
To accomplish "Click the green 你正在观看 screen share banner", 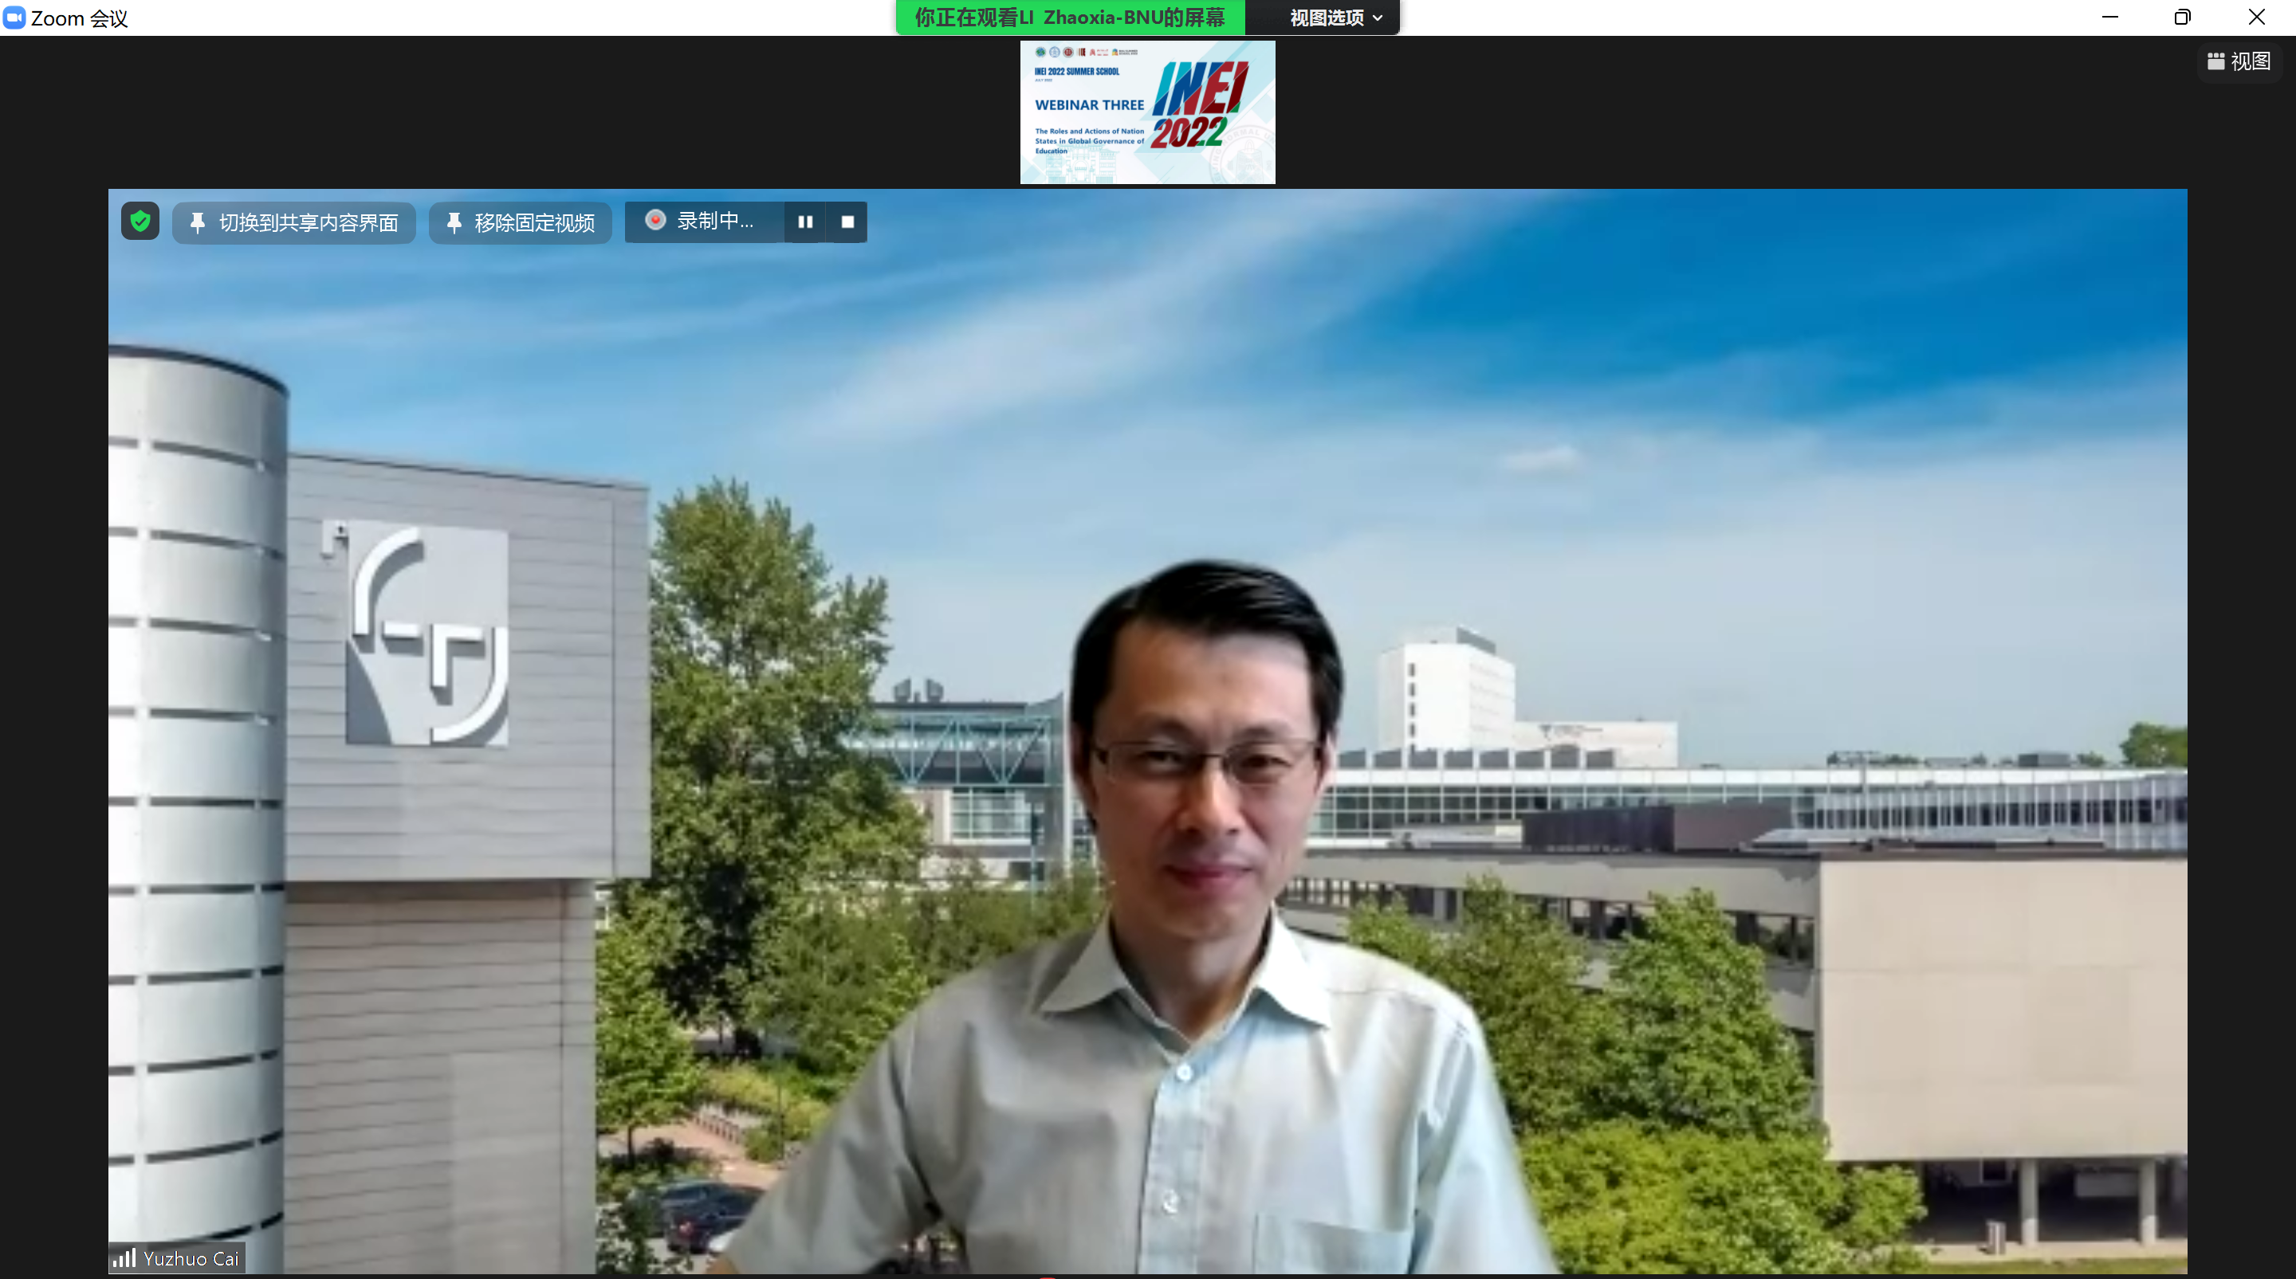I will (1070, 18).
